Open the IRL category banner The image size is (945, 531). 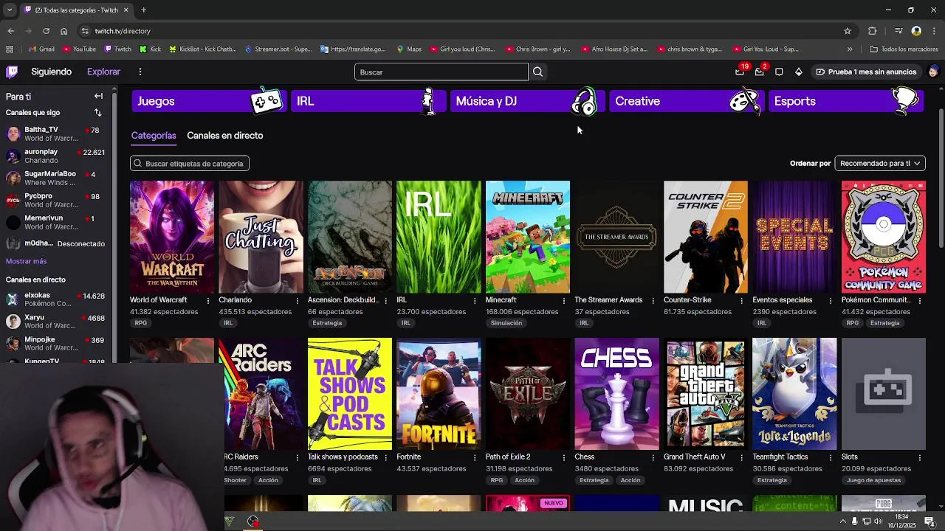pos(367,101)
